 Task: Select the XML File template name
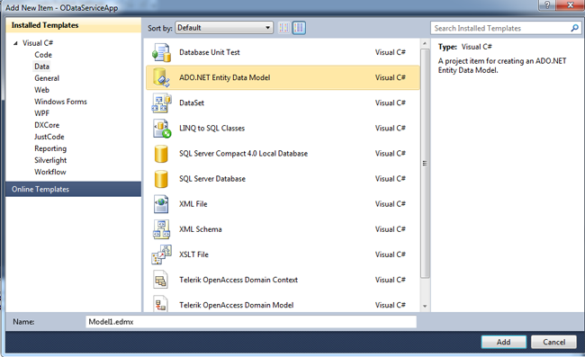(193, 204)
